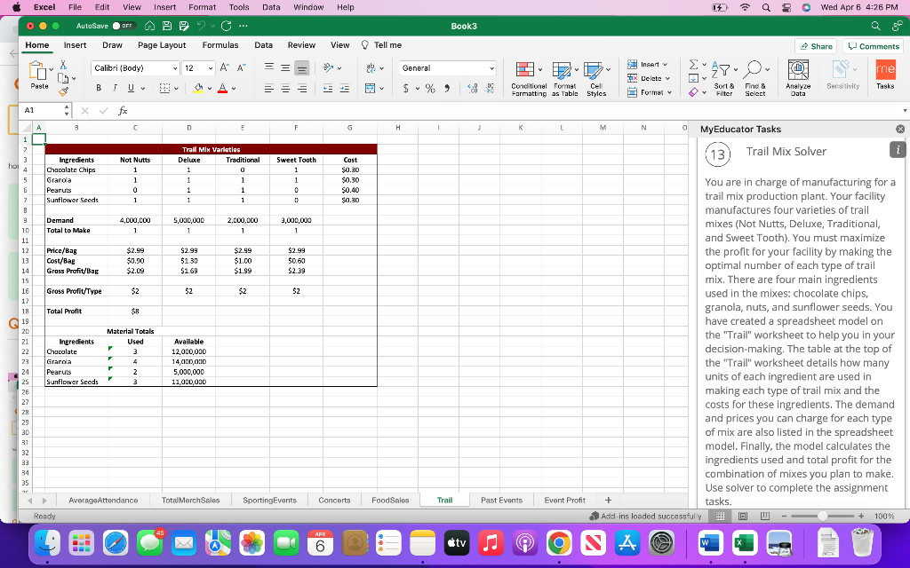Toggle bold formatting
910x568 pixels.
[98, 89]
